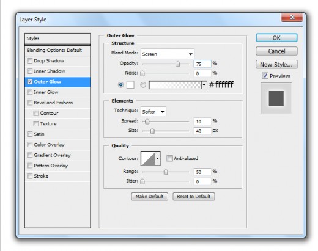Click the Opacity value field

click(x=202, y=64)
